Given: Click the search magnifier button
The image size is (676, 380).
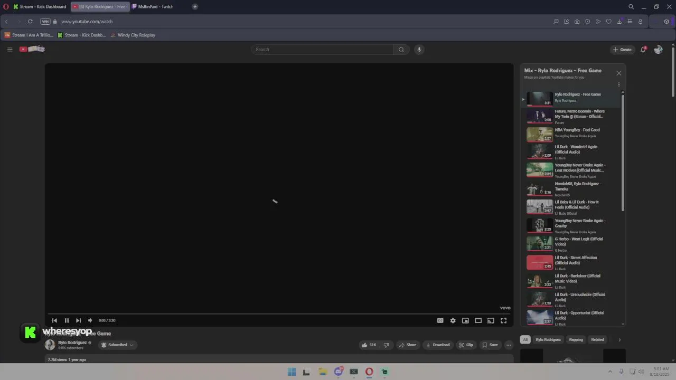Looking at the screenshot, I should click(x=401, y=50).
